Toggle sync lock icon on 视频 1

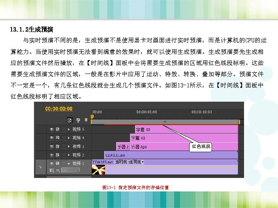[x=58, y=163]
